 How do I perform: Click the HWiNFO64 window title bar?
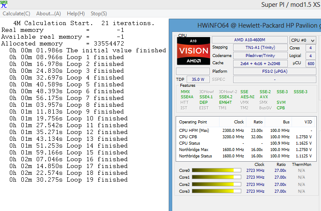tap(246, 26)
